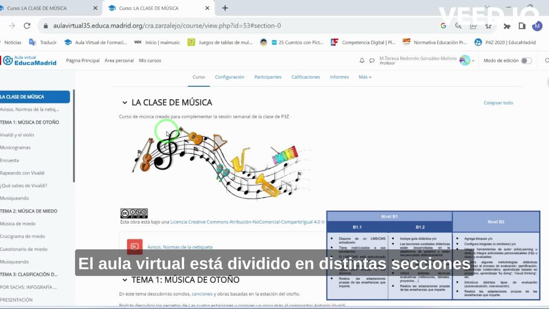Open the Normativa Educación bookmark
The width and height of the screenshot is (549, 309).
434,42
